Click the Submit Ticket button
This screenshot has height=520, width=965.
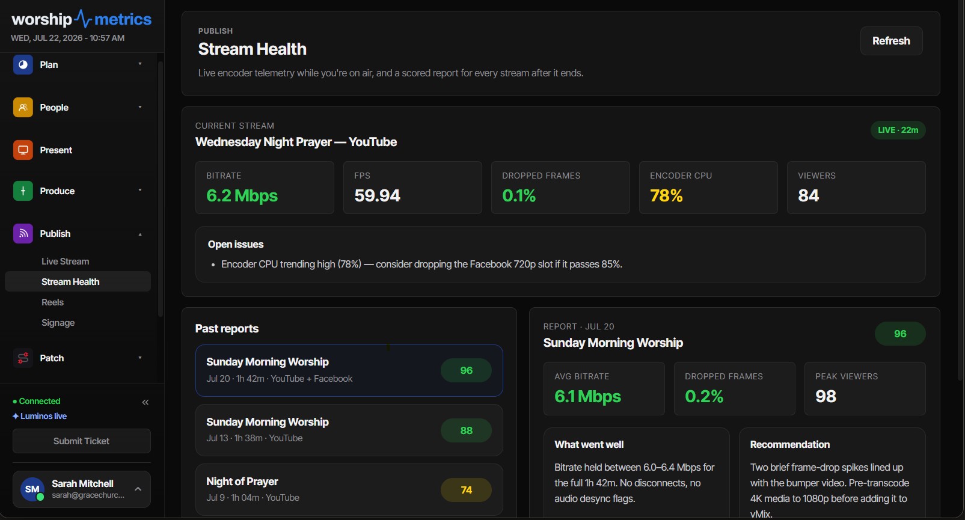coord(82,441)
